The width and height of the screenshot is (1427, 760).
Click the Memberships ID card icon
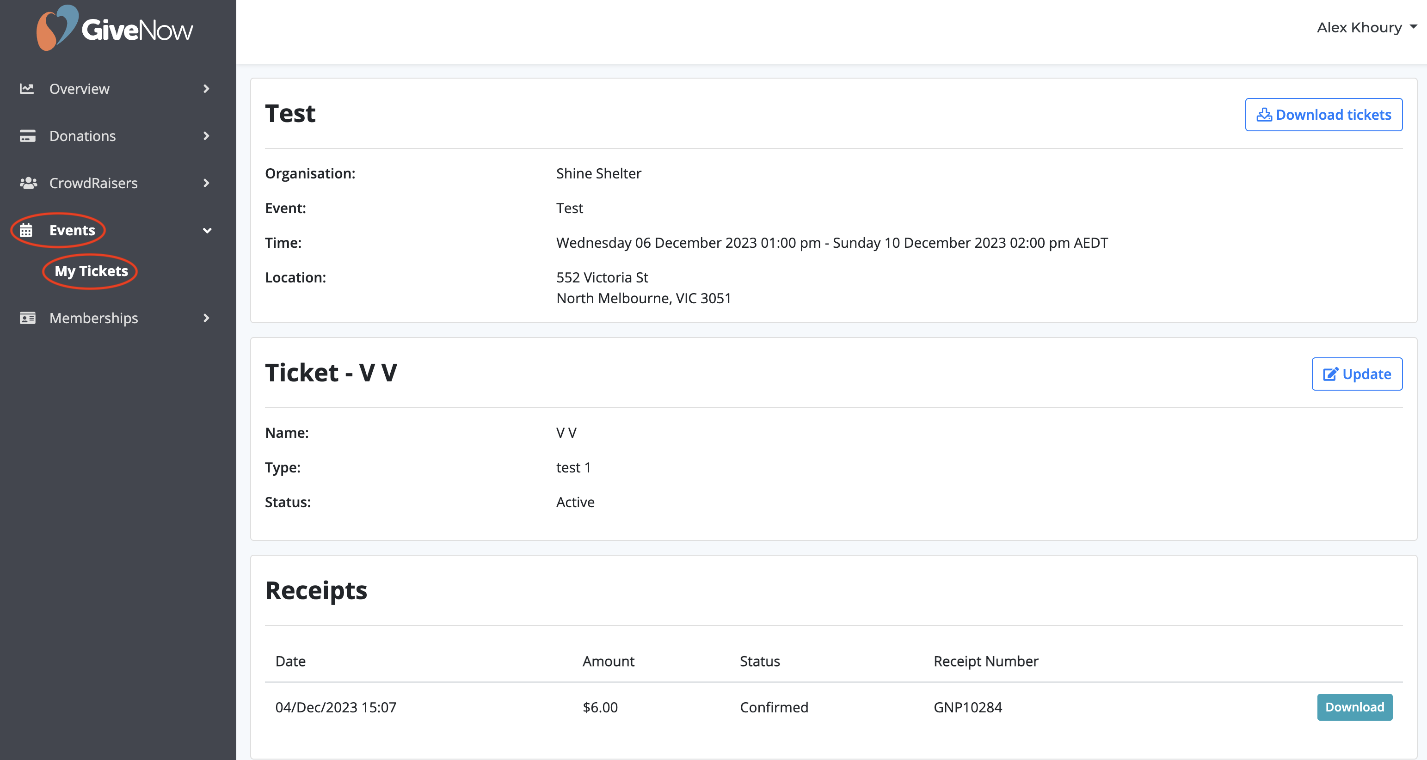click(27, 318)
